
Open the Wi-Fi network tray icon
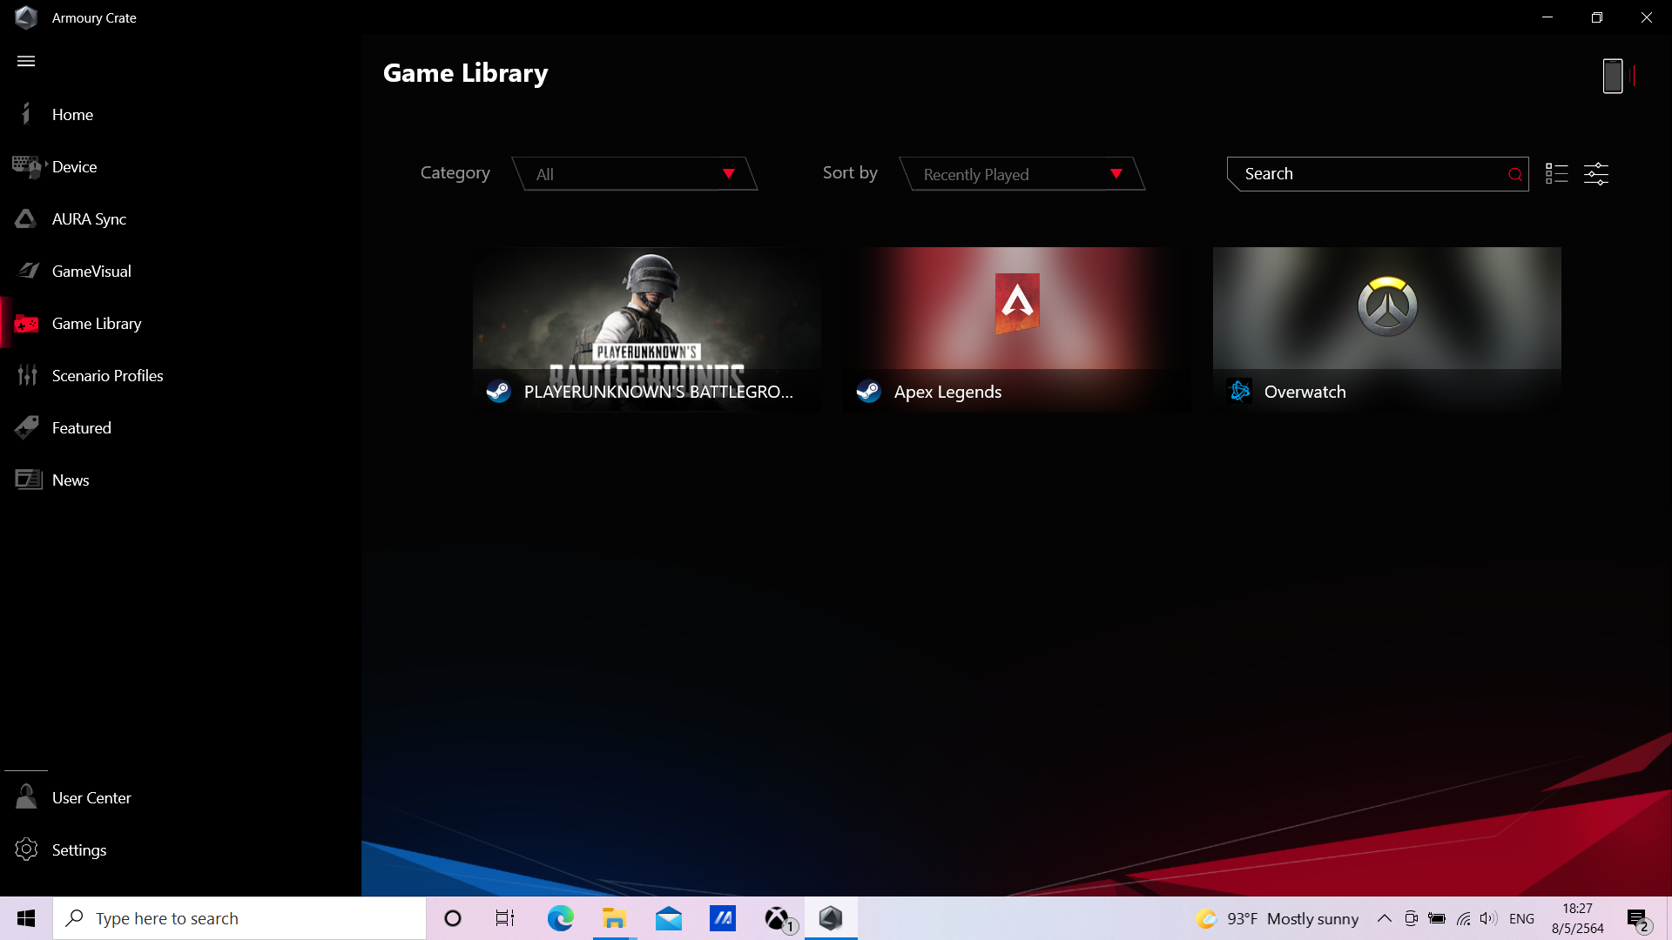tap(1463, 918)
